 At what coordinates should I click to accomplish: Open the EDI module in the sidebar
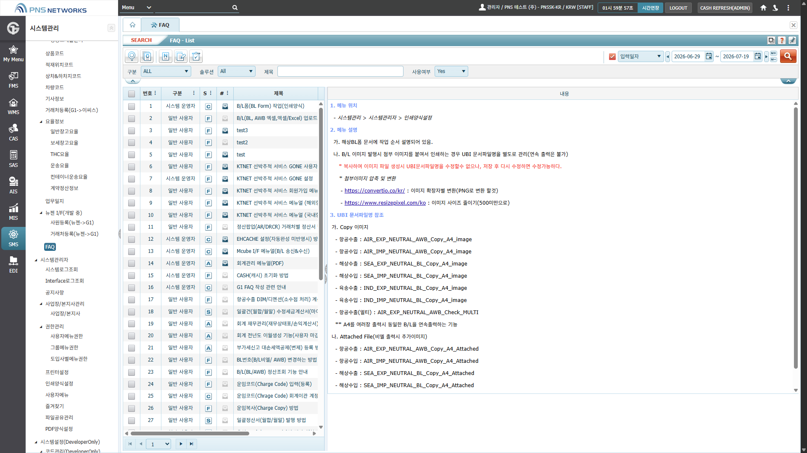13,265
